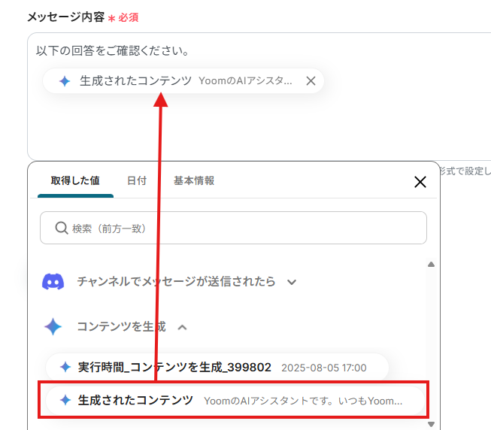Image resolution: width=491 pixels, height=430 pixels.
Task: Click sparkle icon of 実行時間 row
Action: coord(65,367)
